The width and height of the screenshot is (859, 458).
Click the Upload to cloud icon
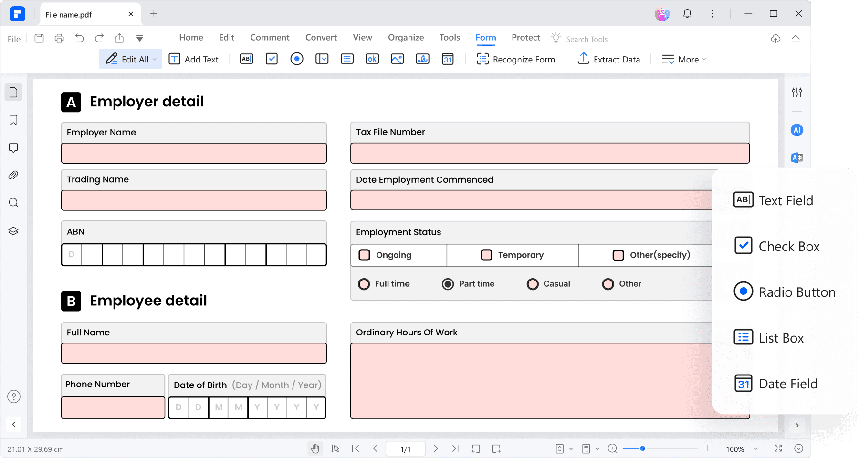[775, 39]
